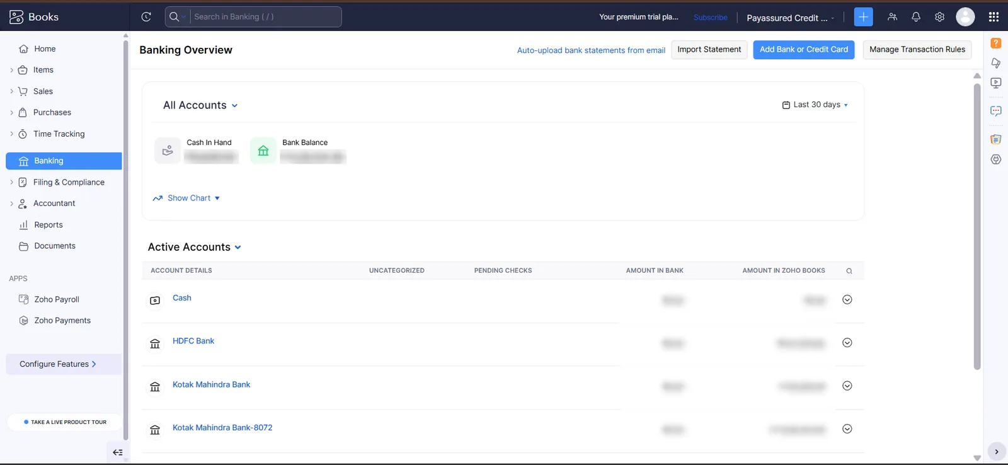Open the referrals people icon

point(892,17)
